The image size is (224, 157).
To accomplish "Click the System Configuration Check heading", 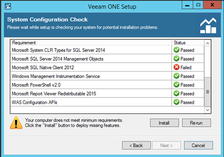I will (47, 19).
